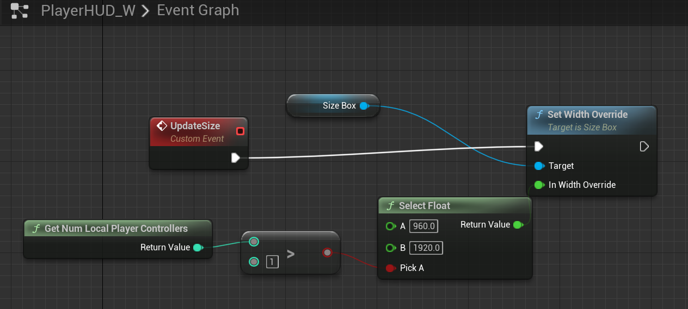Image resolution: width=688 pixels, height=309 pixels.
Task: Select the UpdateSize custom event node title
Action: tap(195, 126)
